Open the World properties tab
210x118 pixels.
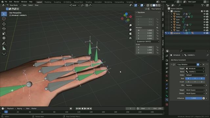tap(167, 76)
